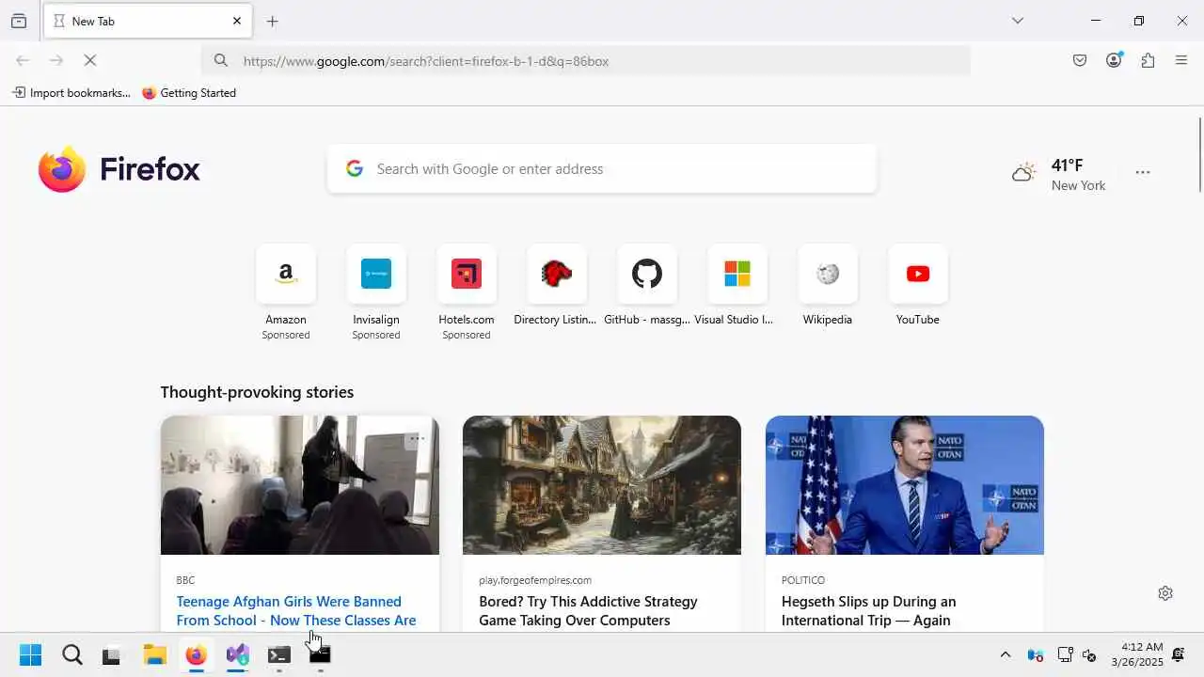
Task: Open the notifications icon in tray
Action: tap(1179, 655)
